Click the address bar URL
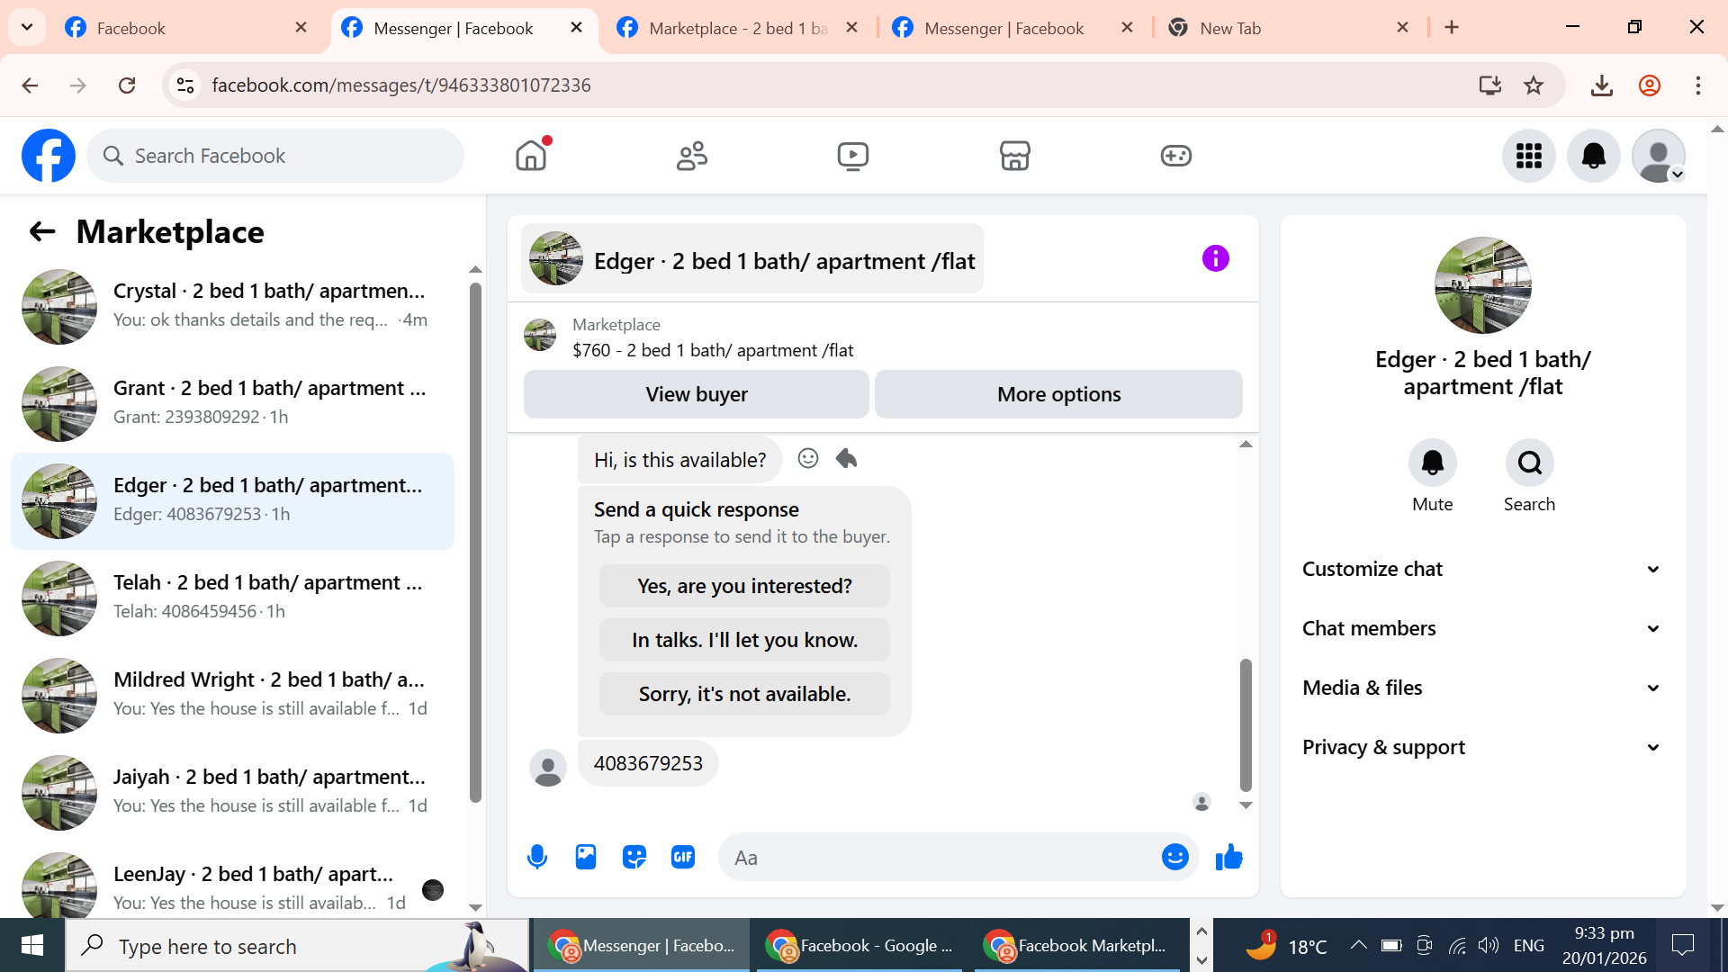 click(401, 85)
